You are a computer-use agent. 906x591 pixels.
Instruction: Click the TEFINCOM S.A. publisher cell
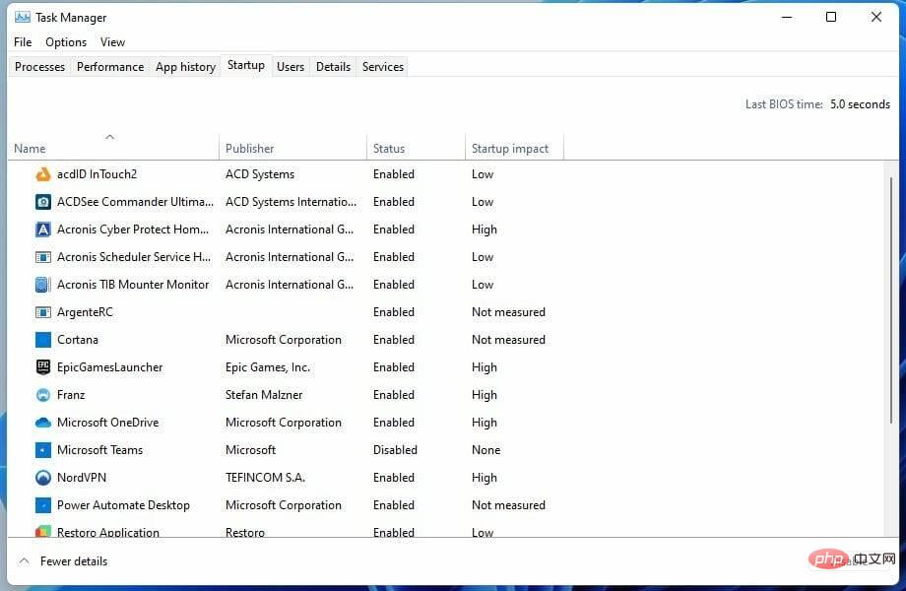click(265, 477)
